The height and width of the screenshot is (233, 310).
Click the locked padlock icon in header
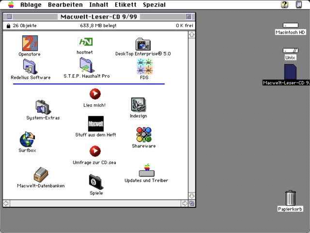(x=8, y=26)
